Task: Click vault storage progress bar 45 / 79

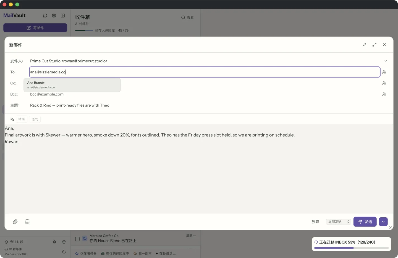Action: coord(84,30)
